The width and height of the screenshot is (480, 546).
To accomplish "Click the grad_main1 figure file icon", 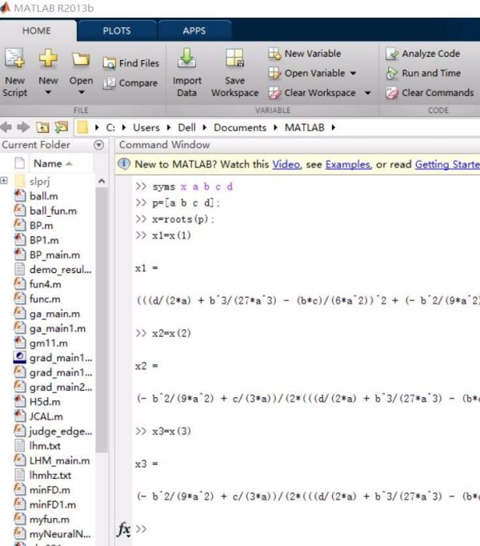I will pyautogui.click(x=19, y=358).
